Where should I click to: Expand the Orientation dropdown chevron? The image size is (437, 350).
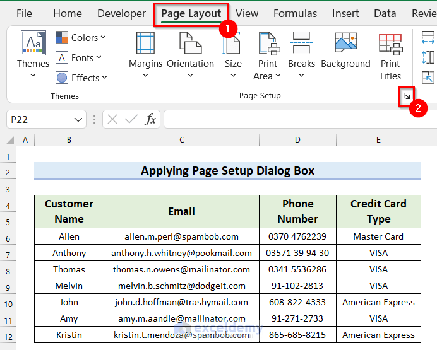tap(190, 76)
